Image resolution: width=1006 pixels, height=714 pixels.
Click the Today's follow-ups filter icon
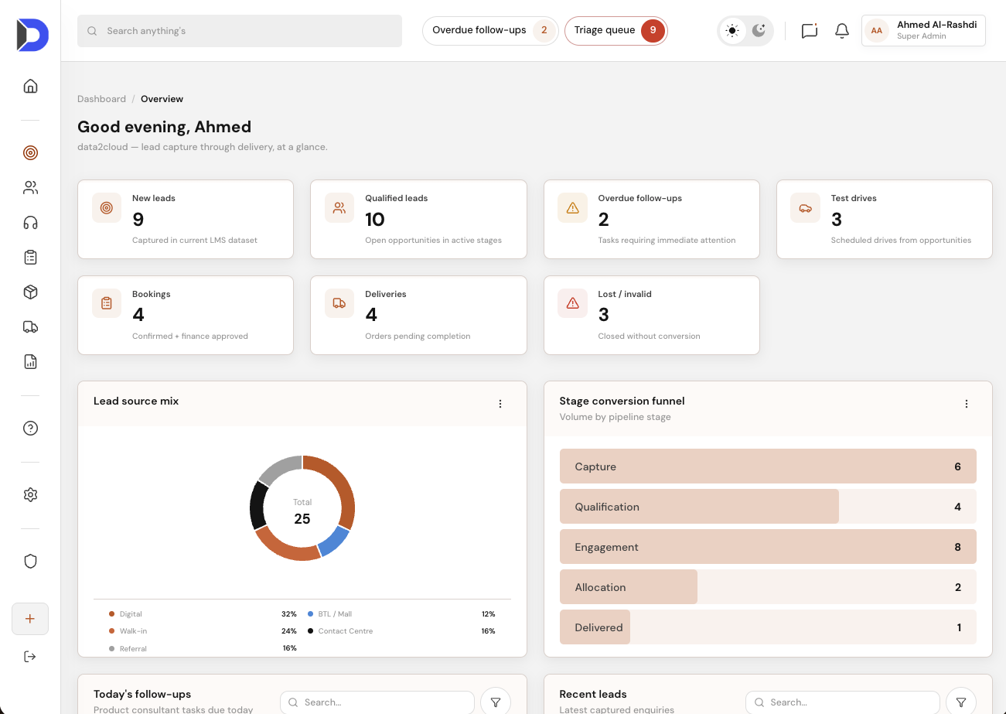(x=496, y=702)
